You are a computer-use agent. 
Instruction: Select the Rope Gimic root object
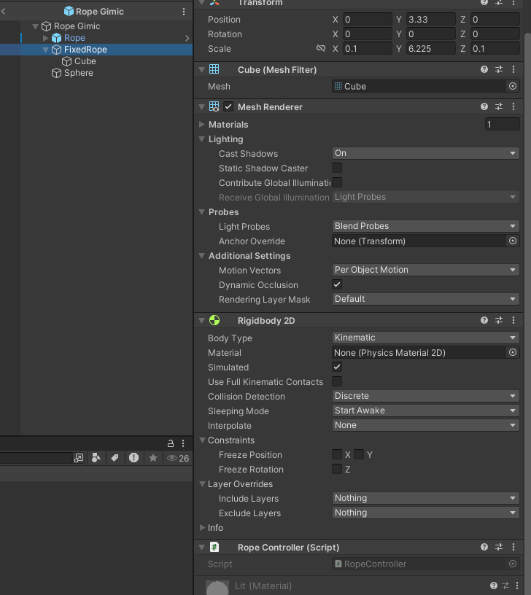tap(77, 26)
